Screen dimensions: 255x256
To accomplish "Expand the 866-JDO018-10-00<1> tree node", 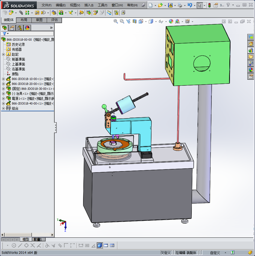I will coord(3,79).
